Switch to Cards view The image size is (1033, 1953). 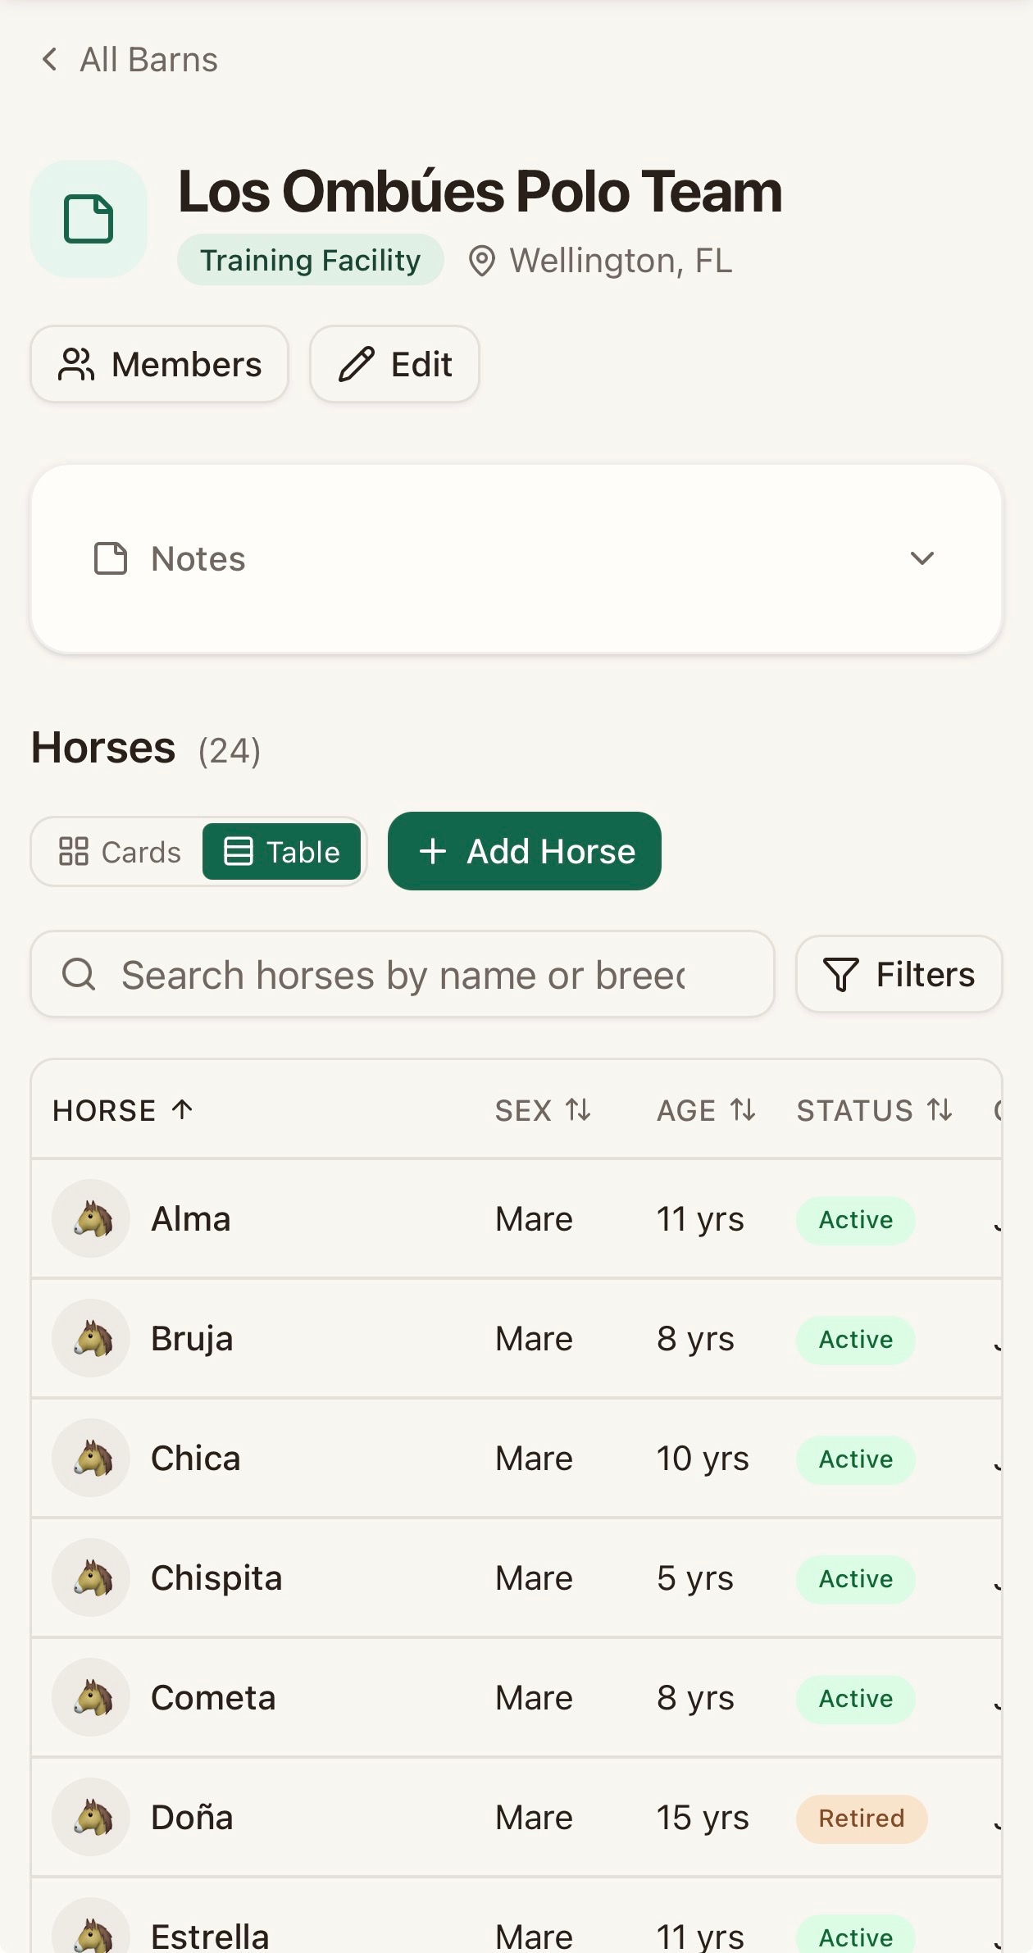coord(120,852)
